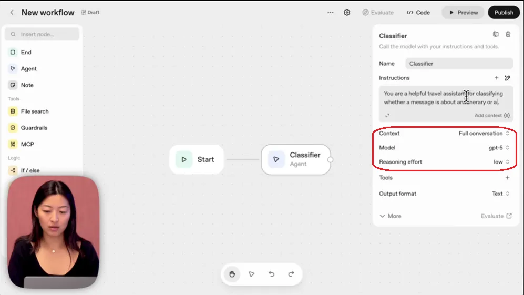Click the Logic section label in sidebar
Screen dimensions: 524x295
(x=14, y=158)
